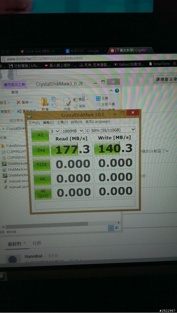Switch Explorer to details view icon
The height and width of the screenshot is (313, 177).
tap(111, 228)
